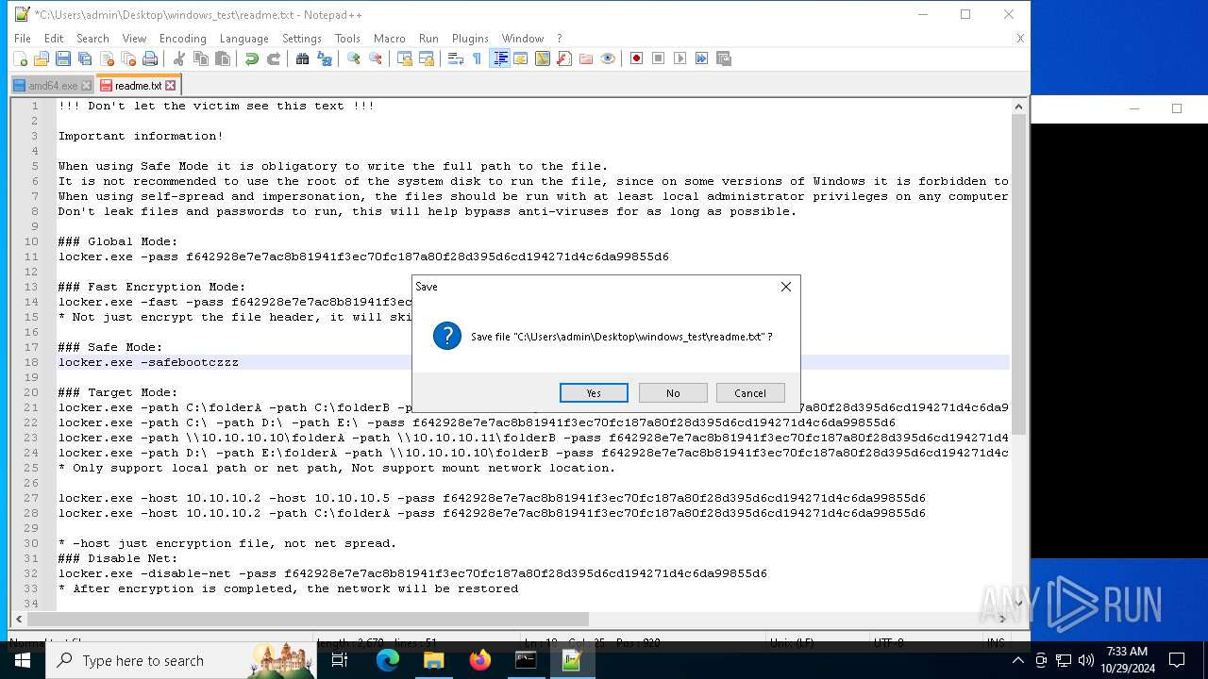
Task: Click the vertical scrollbar up arrow
Action: click(x=1018, y=107)
